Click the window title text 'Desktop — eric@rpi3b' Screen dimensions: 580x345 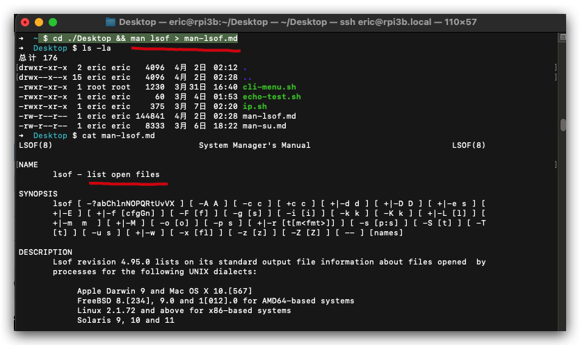[170, 22]
